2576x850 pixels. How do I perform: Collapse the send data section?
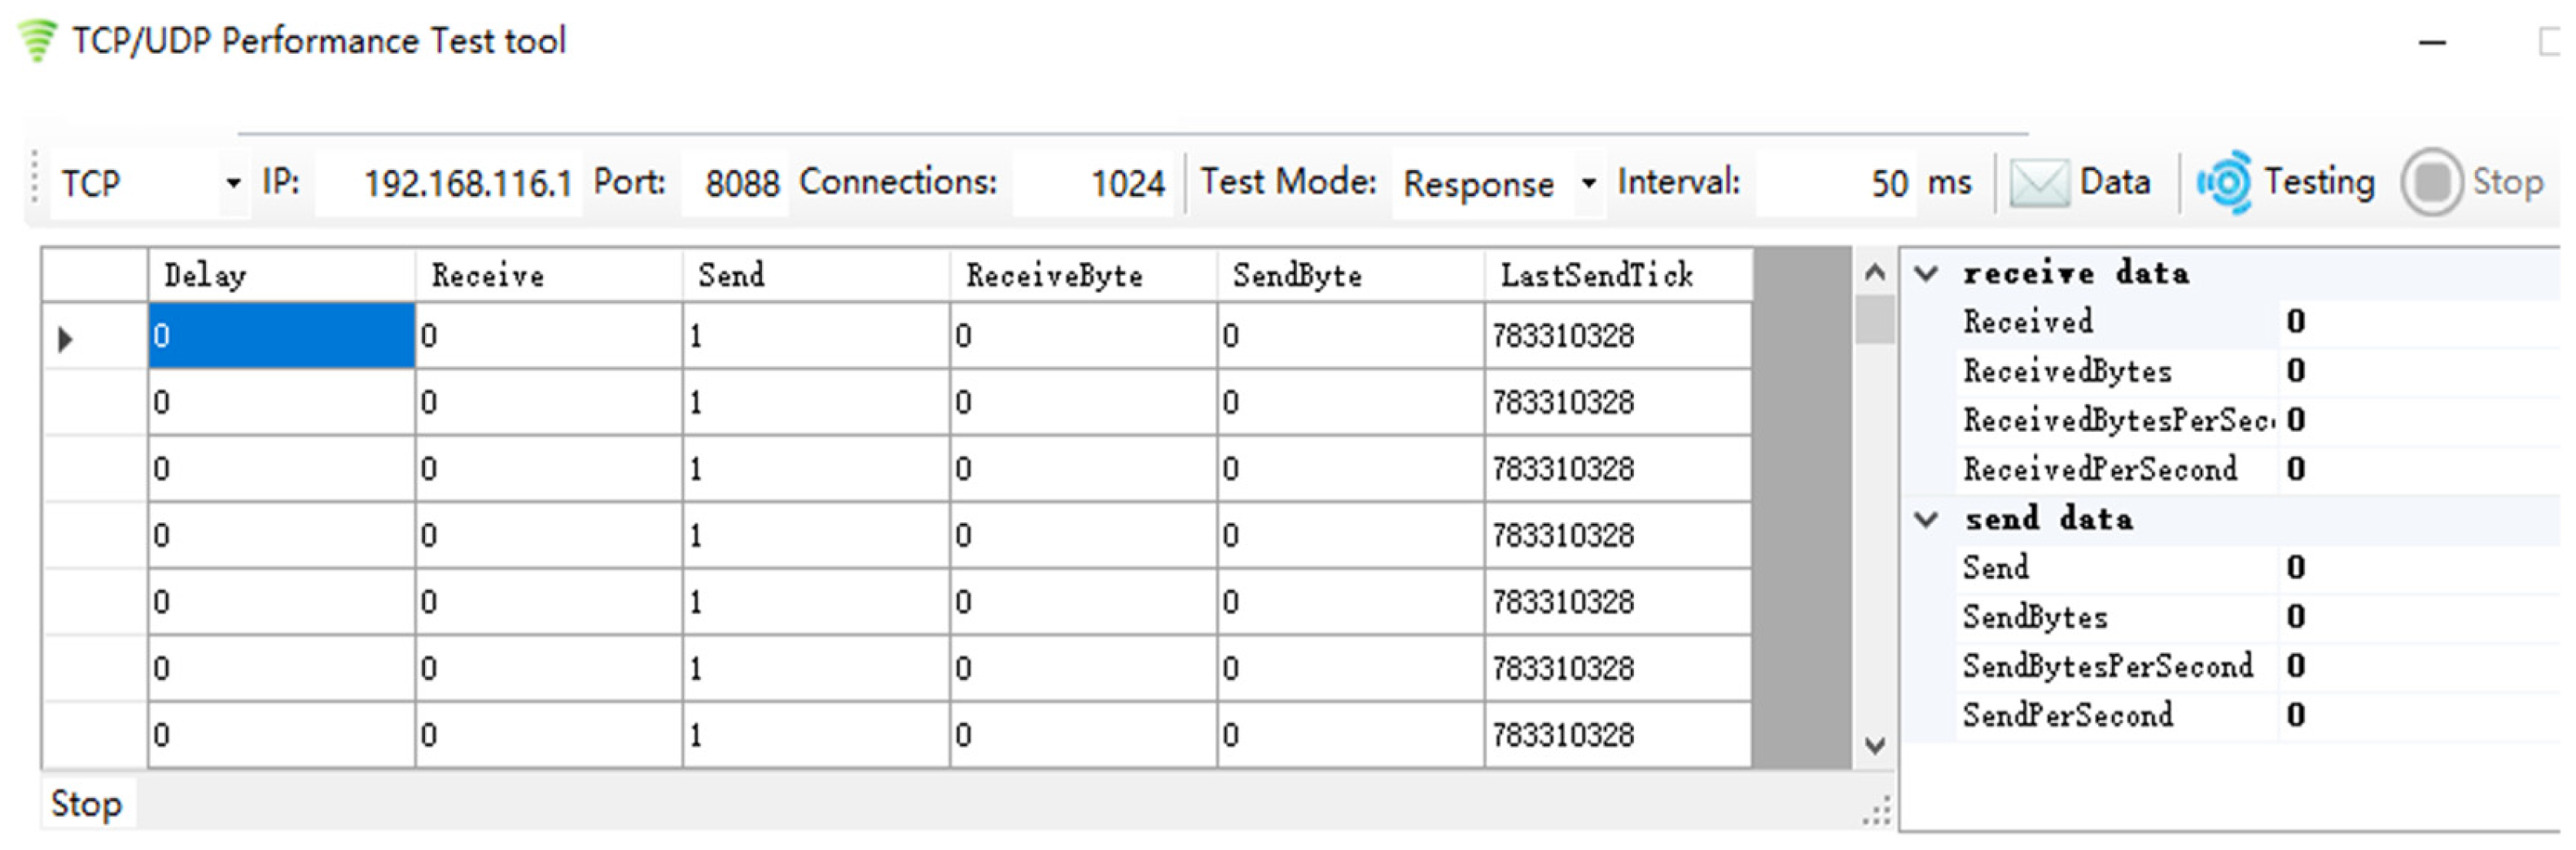(x=1926, y=520)
